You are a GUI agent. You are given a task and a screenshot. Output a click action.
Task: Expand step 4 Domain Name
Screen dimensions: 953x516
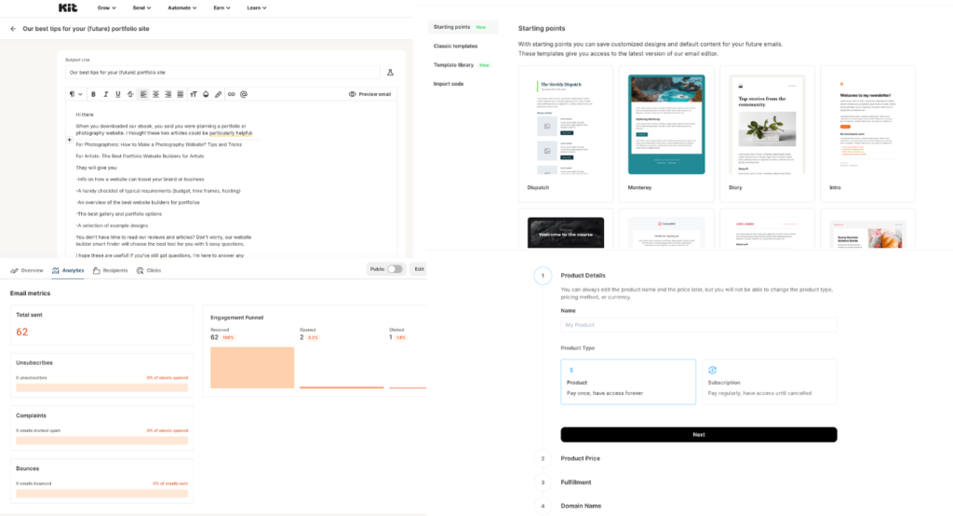click(581, 506)
